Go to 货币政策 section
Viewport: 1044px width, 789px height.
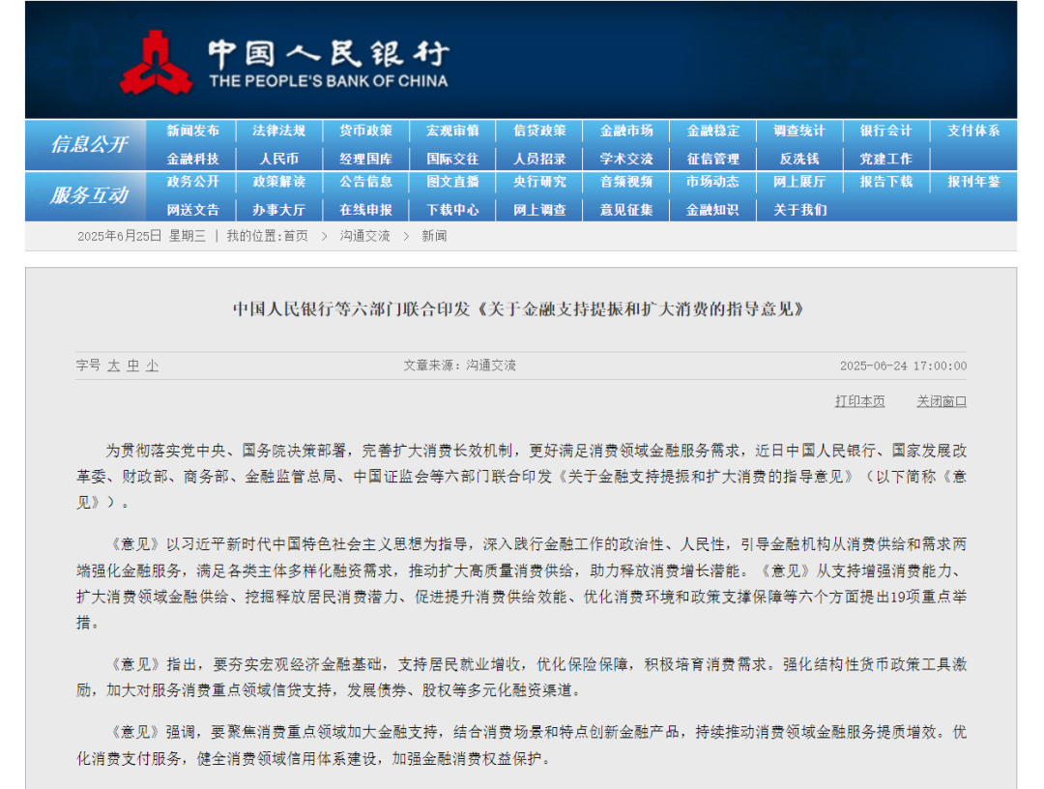click(366, 131)
